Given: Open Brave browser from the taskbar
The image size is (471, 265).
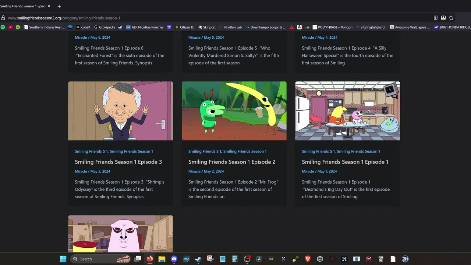Looking at the screenshot, I should pyautogui.click(x=308, y=259).
